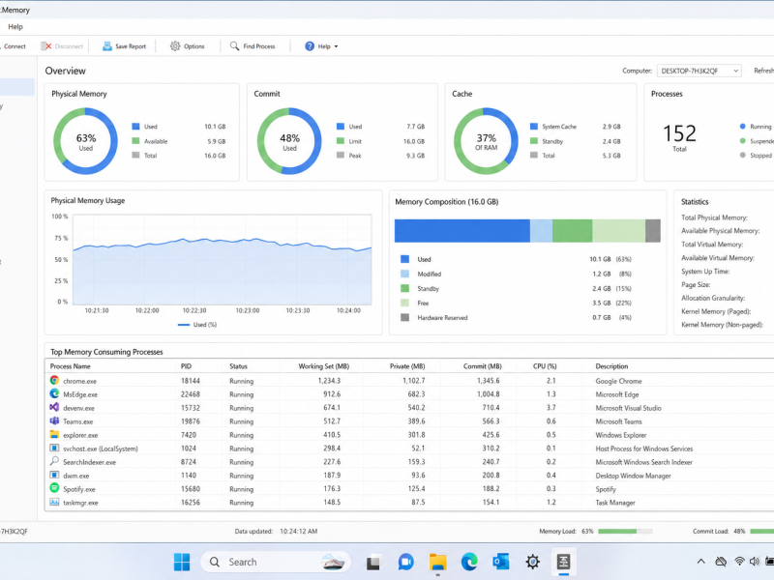The height and width of the screenshot is (580, 774).
Task: Click the explorer.exe folder icon
Action: [54, 434]
